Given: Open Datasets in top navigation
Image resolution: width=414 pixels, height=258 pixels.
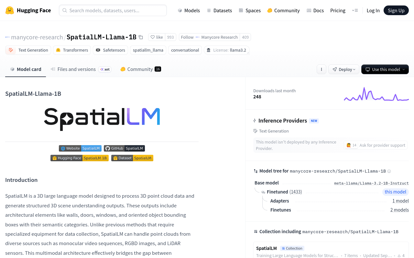Looking at the screenshot, I should [x=219, y=10].
